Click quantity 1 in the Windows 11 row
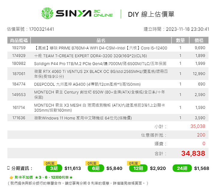Image resolution: width=216 pixels, height=192 pixels. tap(180, 118)
